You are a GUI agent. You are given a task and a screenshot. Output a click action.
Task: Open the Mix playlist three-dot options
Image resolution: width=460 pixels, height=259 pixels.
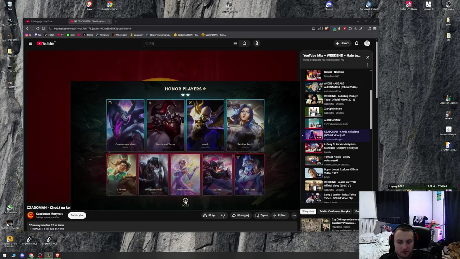[367, 65]
